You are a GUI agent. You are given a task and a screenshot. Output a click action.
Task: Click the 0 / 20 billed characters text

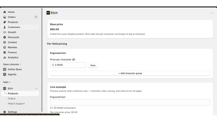[63, 108]
